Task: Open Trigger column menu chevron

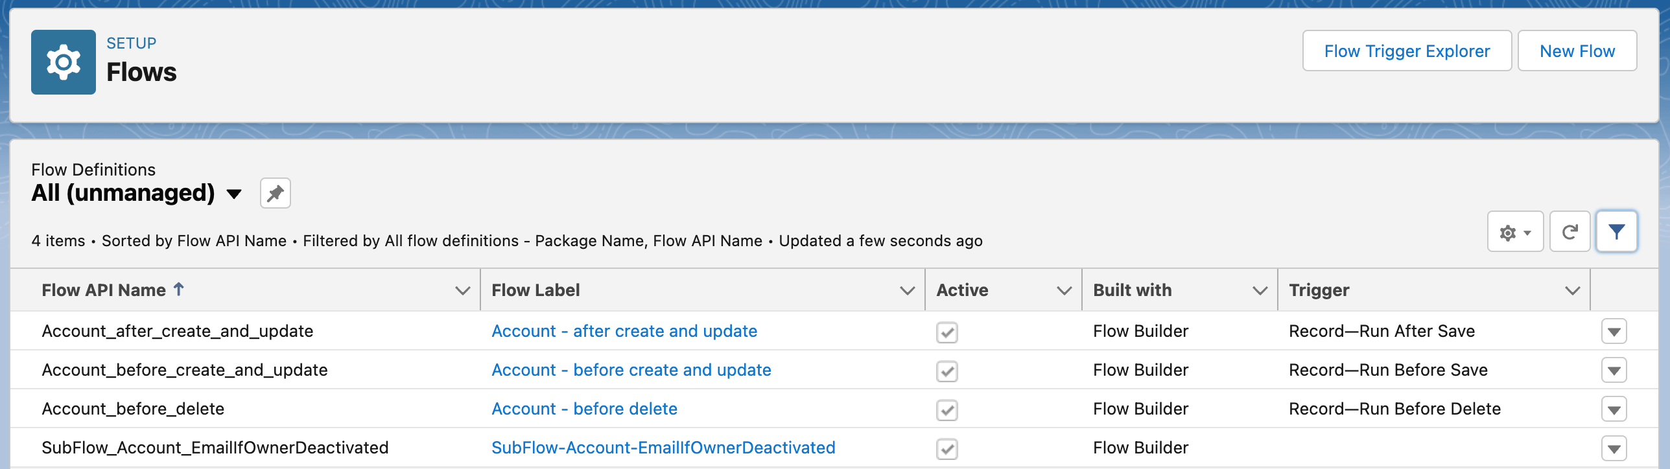Action: [1573, 291]
